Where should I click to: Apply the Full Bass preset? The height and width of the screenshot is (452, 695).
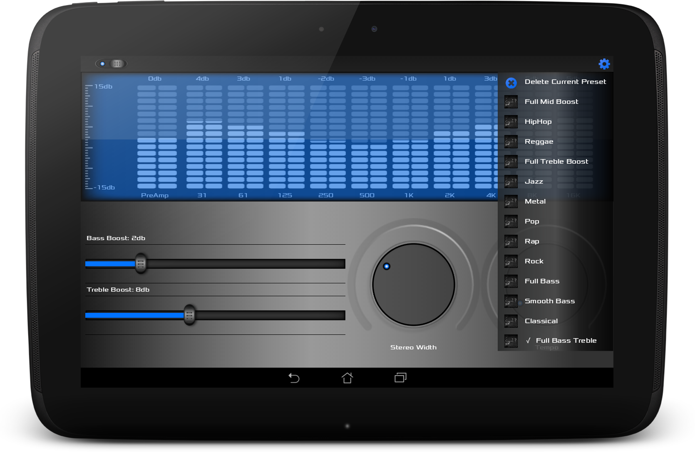click(555, 281)
